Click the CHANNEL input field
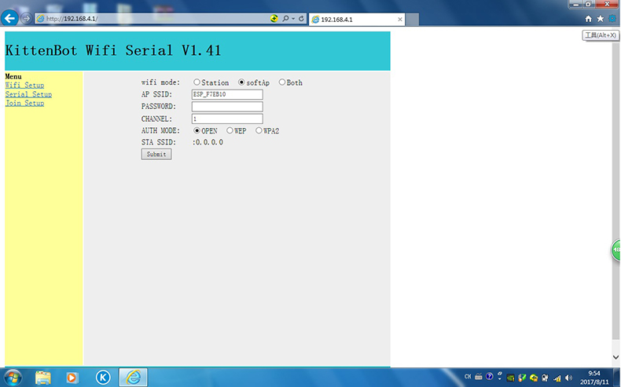The height and width of the screenshot is (387, 621). (227, 119)
